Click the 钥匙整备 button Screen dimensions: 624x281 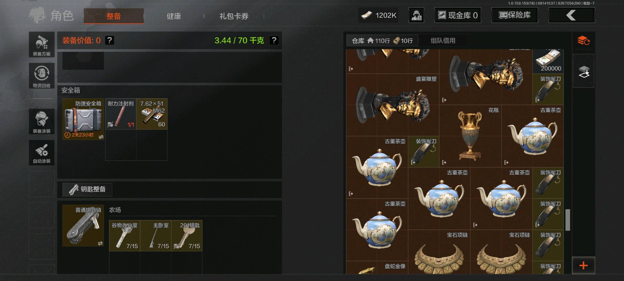point(87,189)
